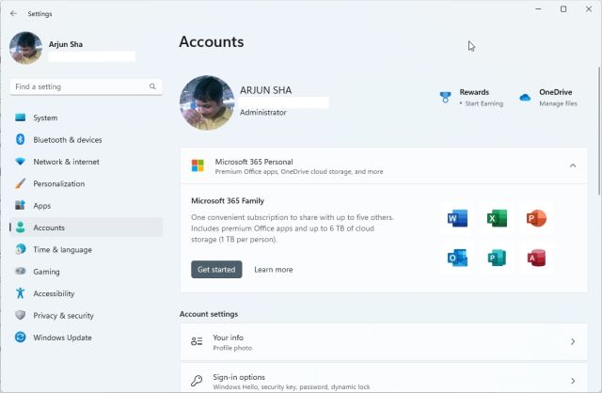The width and height of the screenshot is (602, 393).
Task: Click the Learn more link
Action: tap(274, 270)
